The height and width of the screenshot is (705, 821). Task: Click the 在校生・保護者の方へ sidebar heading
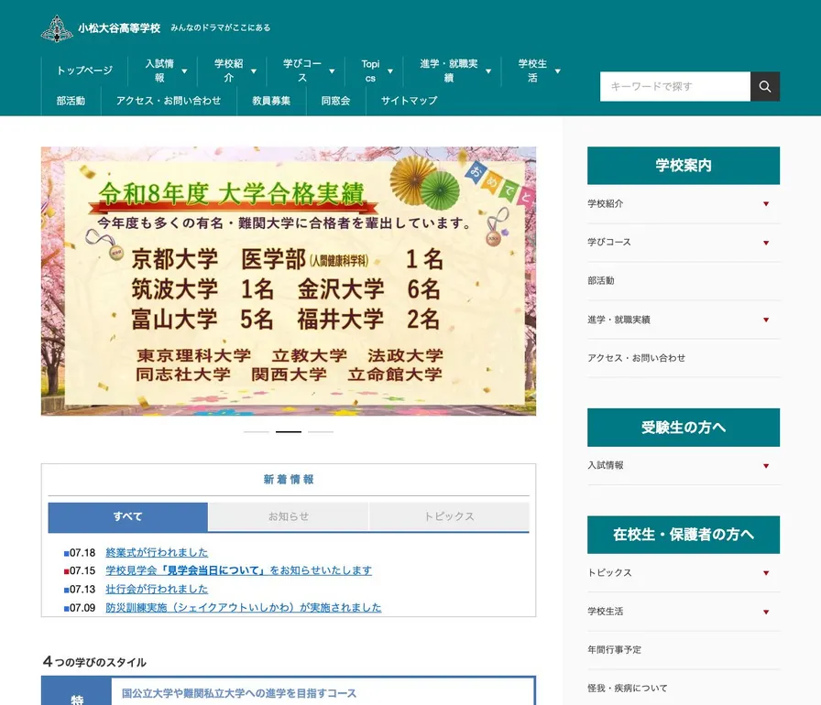coord(684,535)
